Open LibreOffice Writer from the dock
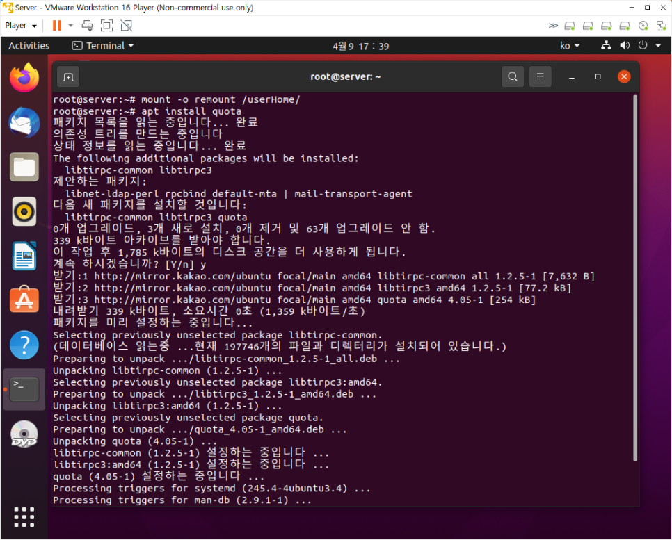The image size is (672, 540). pos(24,256)
